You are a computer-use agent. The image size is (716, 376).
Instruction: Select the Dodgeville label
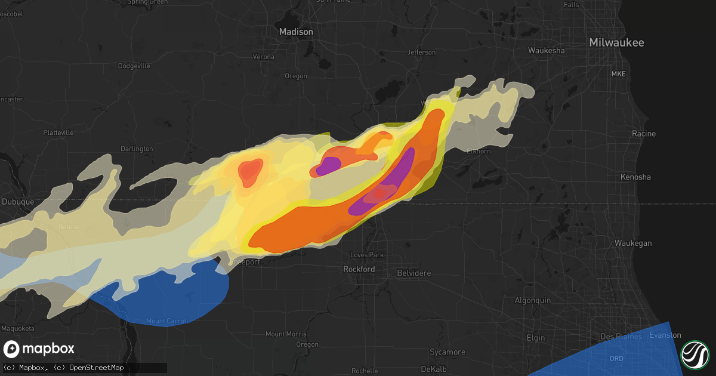click(134, 66)
